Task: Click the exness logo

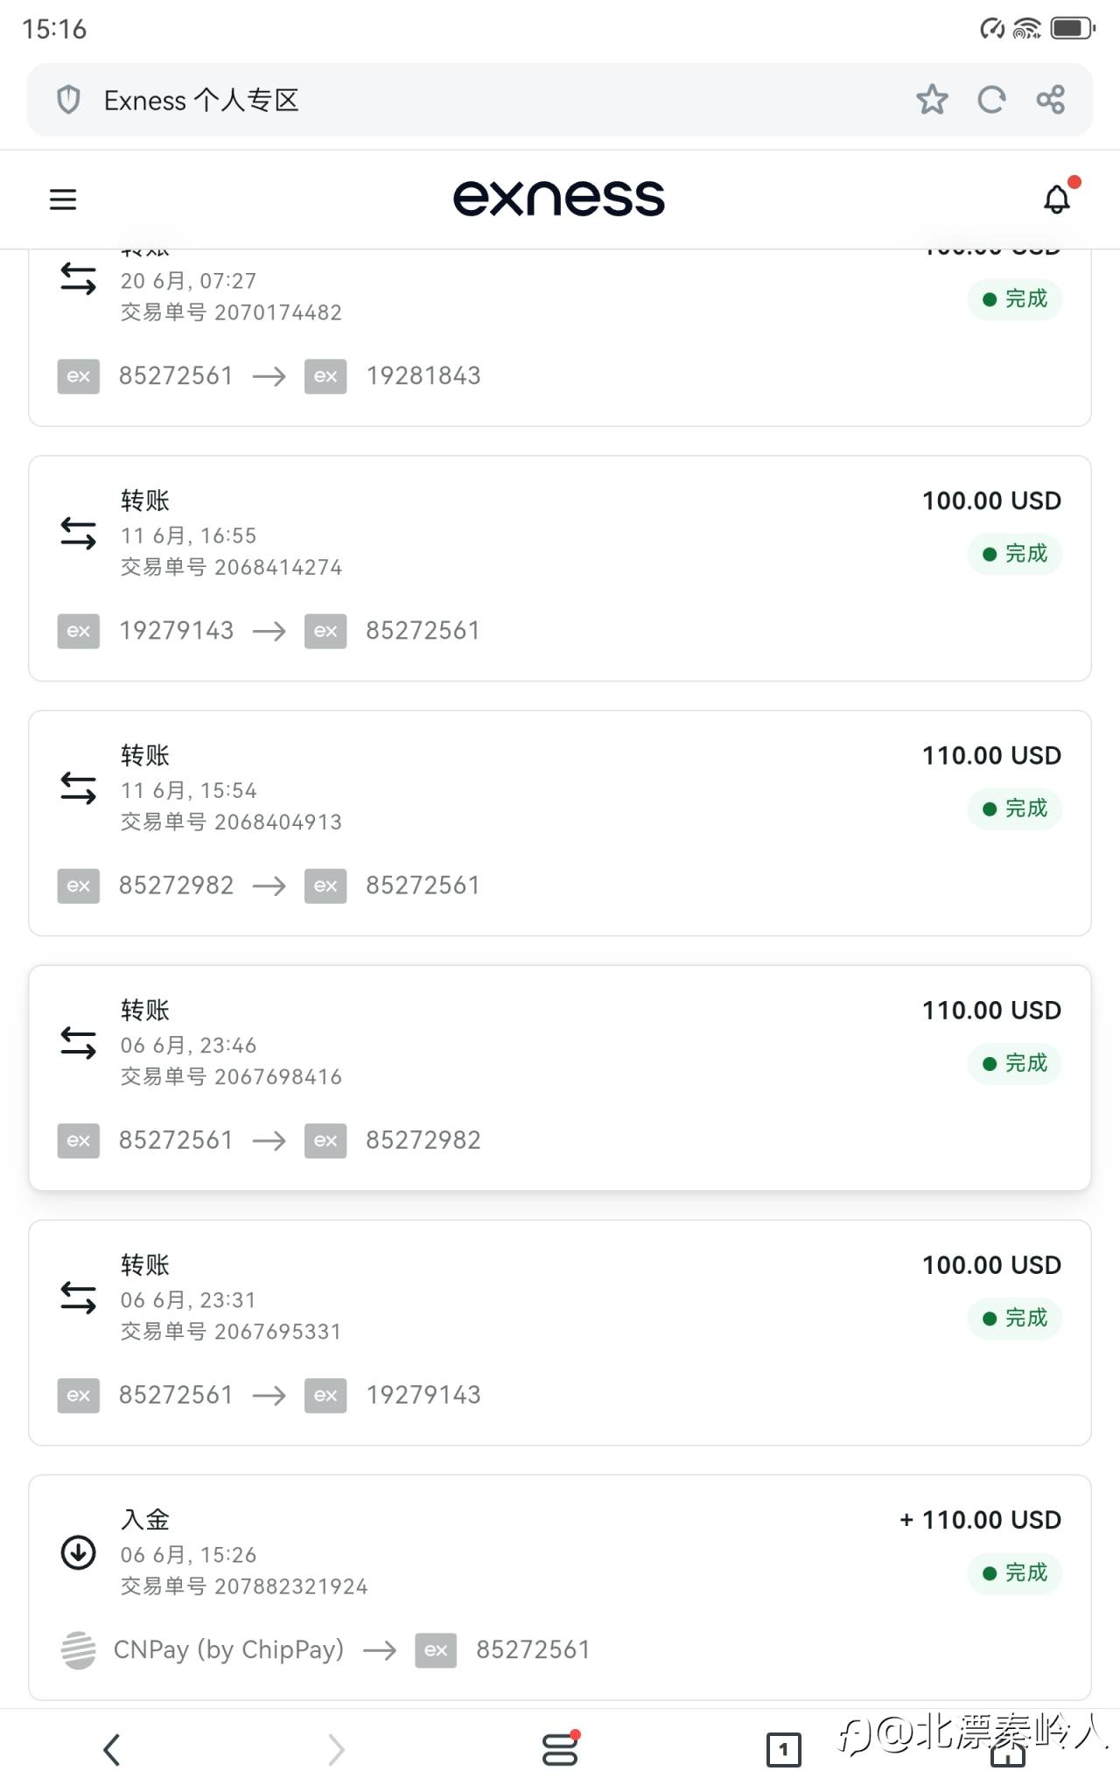Action: coord(559,198)
